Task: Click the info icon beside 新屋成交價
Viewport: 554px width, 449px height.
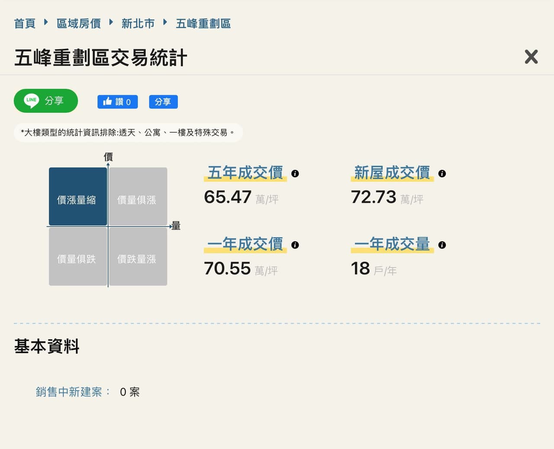Action: tap(442, 173)
